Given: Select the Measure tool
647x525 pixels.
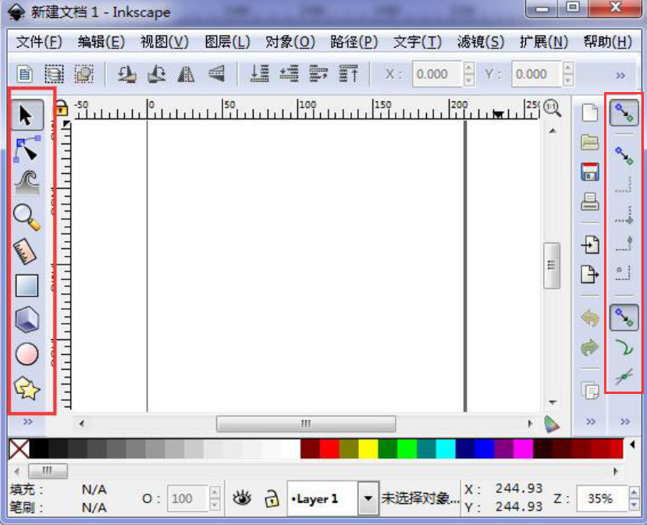Looking at the screenshot, I should 25,251.
